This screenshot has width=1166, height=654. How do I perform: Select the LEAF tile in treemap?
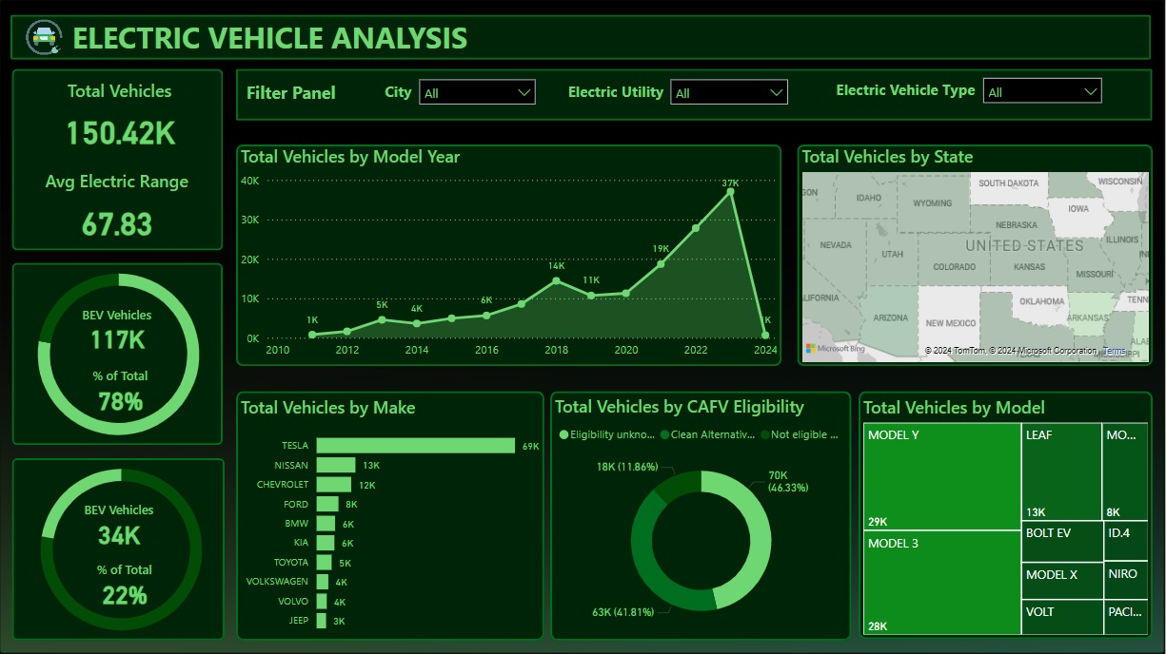tap(1061, 472)
